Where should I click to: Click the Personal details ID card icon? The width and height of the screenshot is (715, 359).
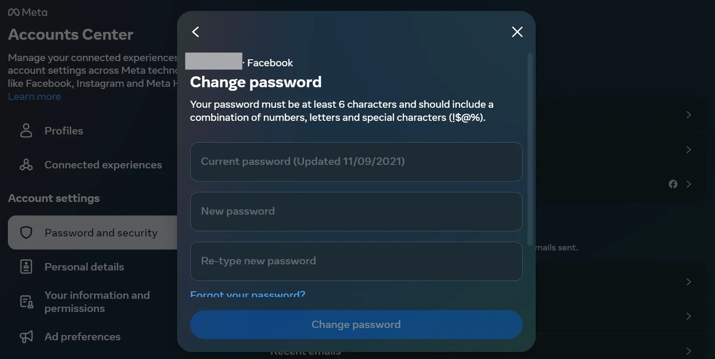26,267
